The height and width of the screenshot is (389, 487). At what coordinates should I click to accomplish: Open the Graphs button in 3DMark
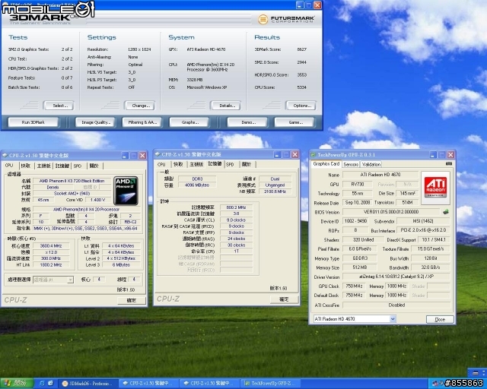pyautogui.click(x=189, y=122)
